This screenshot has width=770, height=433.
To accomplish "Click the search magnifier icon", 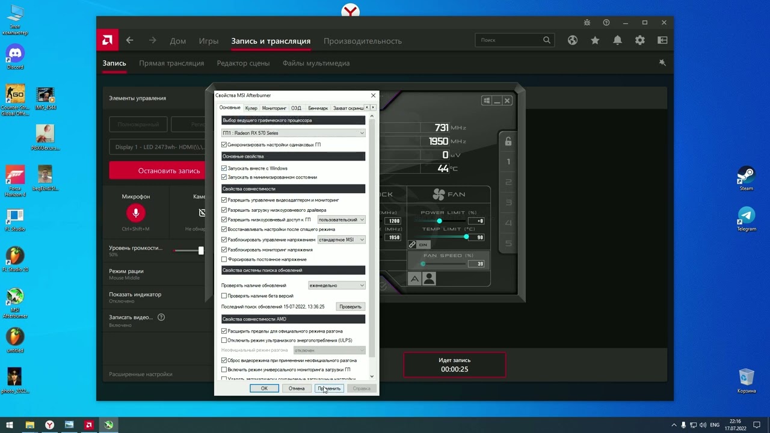I will pyautogui.click(x=546, y=40).
